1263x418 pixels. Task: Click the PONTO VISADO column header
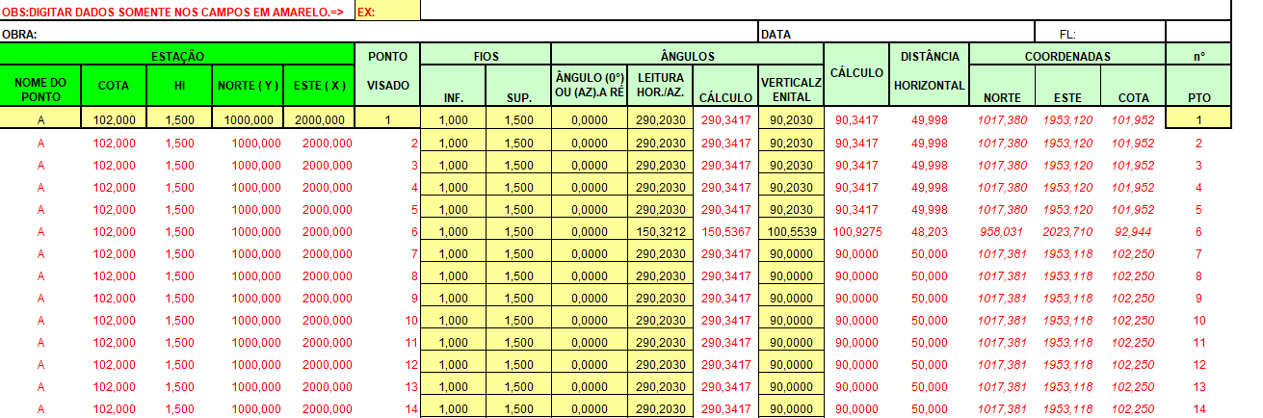coord(388,75)
